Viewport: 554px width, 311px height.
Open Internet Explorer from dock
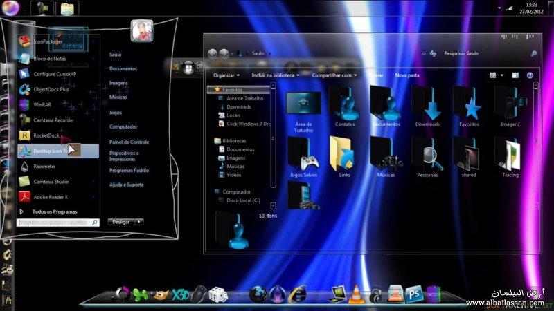298,295
